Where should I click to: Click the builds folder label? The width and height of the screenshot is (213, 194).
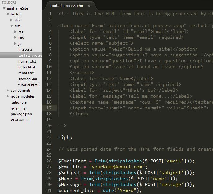(16, 14)
